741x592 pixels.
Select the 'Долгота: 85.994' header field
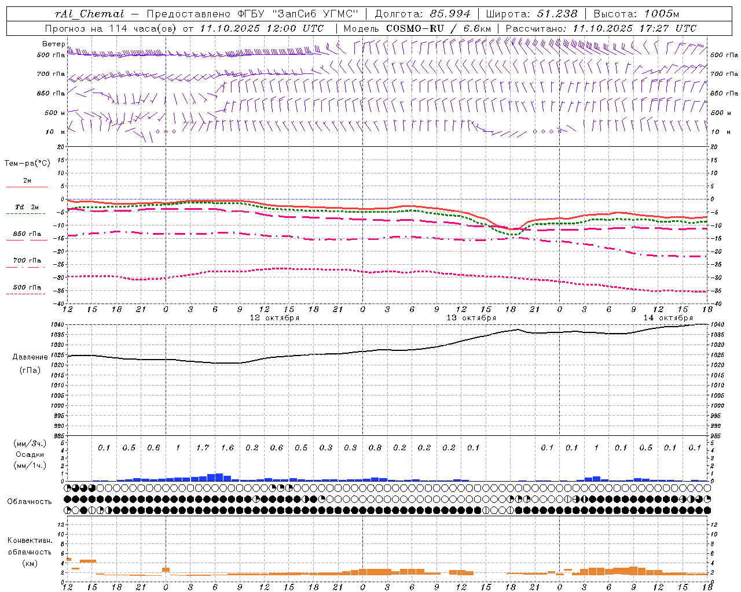[423, 14]
